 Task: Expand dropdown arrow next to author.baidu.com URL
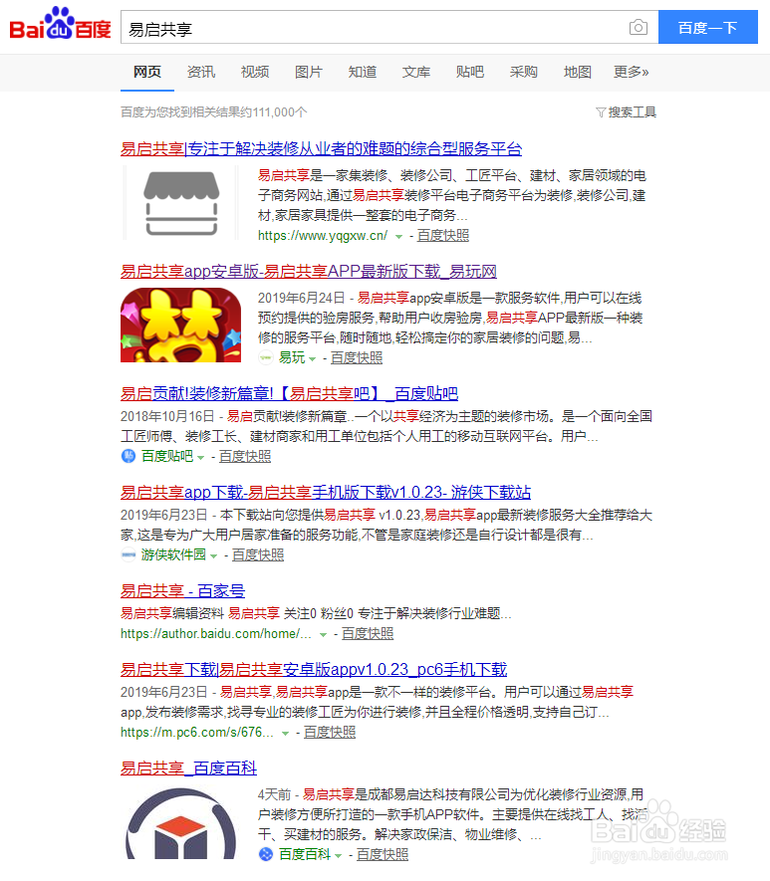[323, 635]
